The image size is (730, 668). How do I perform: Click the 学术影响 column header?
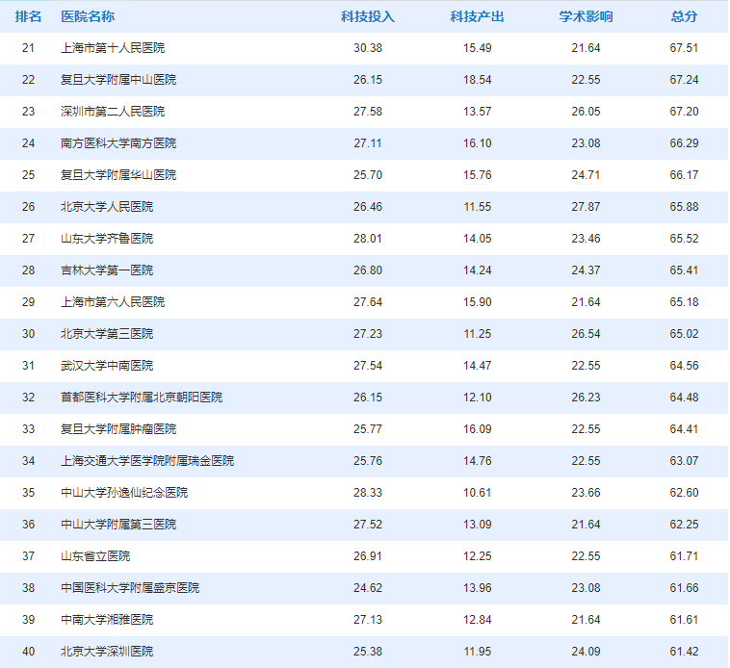coord(587,16)
